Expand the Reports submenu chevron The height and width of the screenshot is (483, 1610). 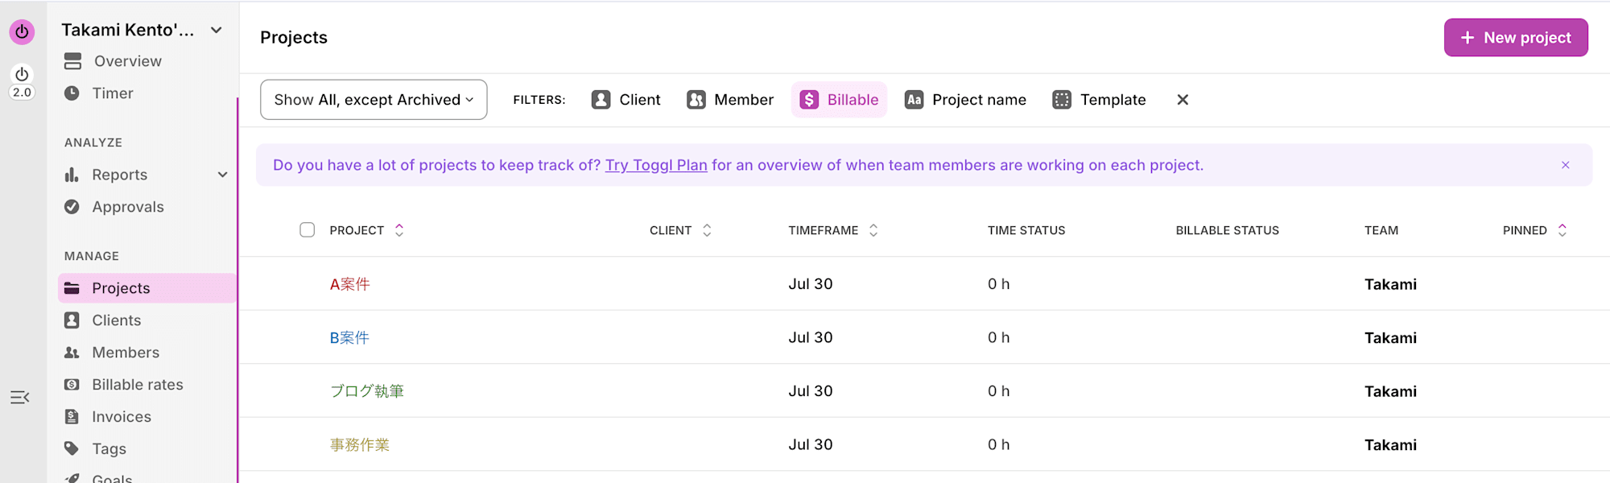[223, 175]
